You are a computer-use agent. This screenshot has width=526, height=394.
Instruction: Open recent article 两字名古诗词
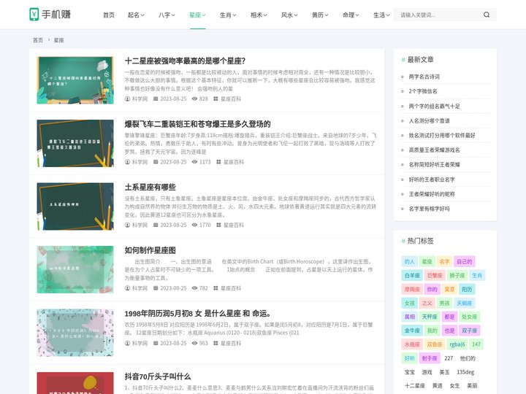pyautogui.click(x=424, y=77)
